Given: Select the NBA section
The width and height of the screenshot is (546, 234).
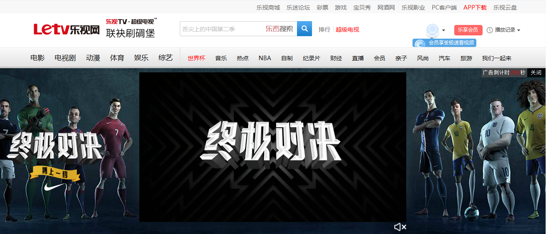Looking at the screenshot, I should 265,58.
